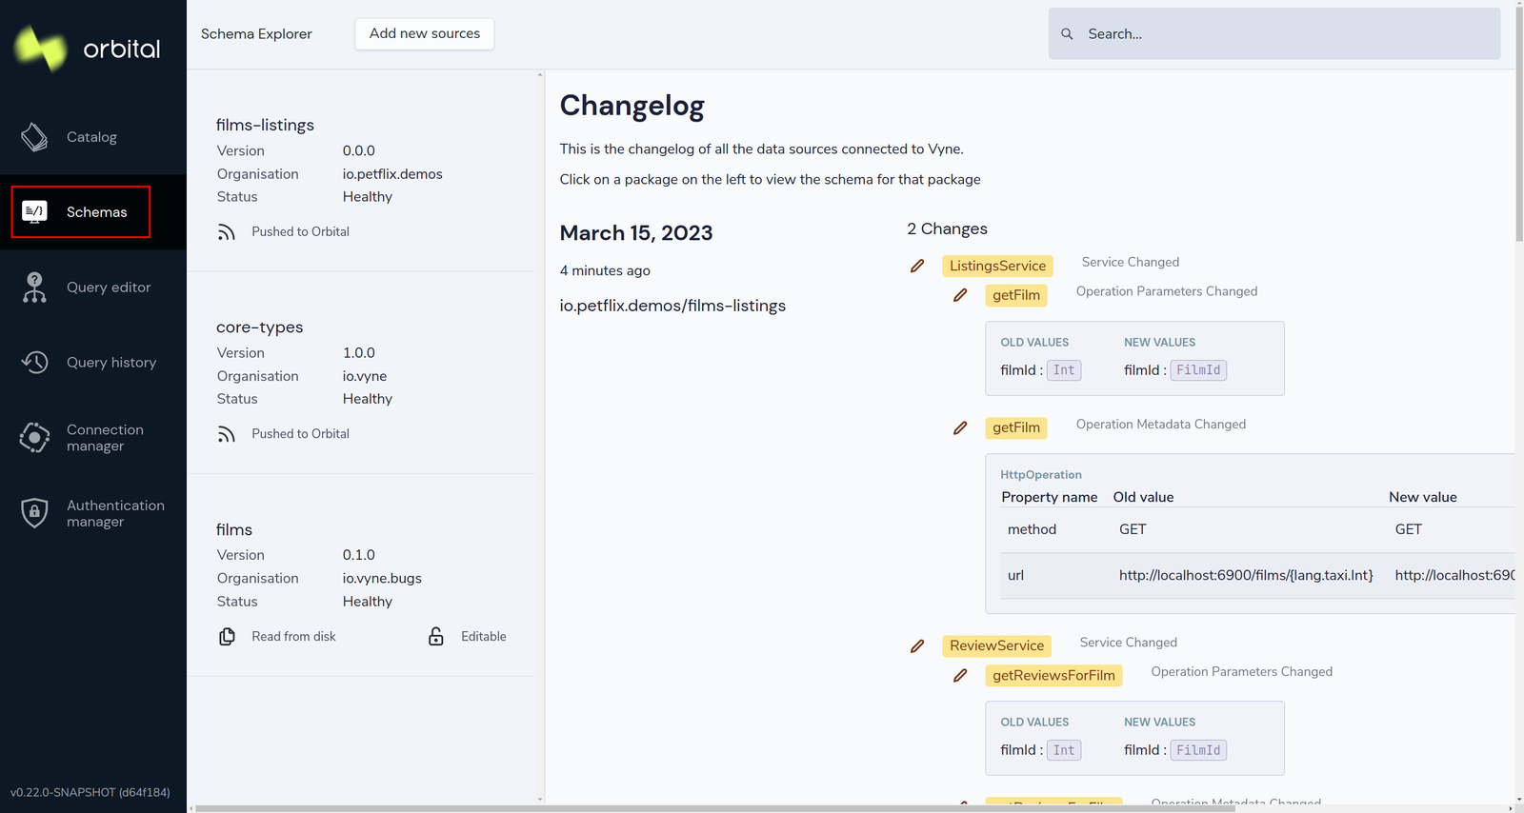Click the Editable unlock icon for films

coord(435,636)
